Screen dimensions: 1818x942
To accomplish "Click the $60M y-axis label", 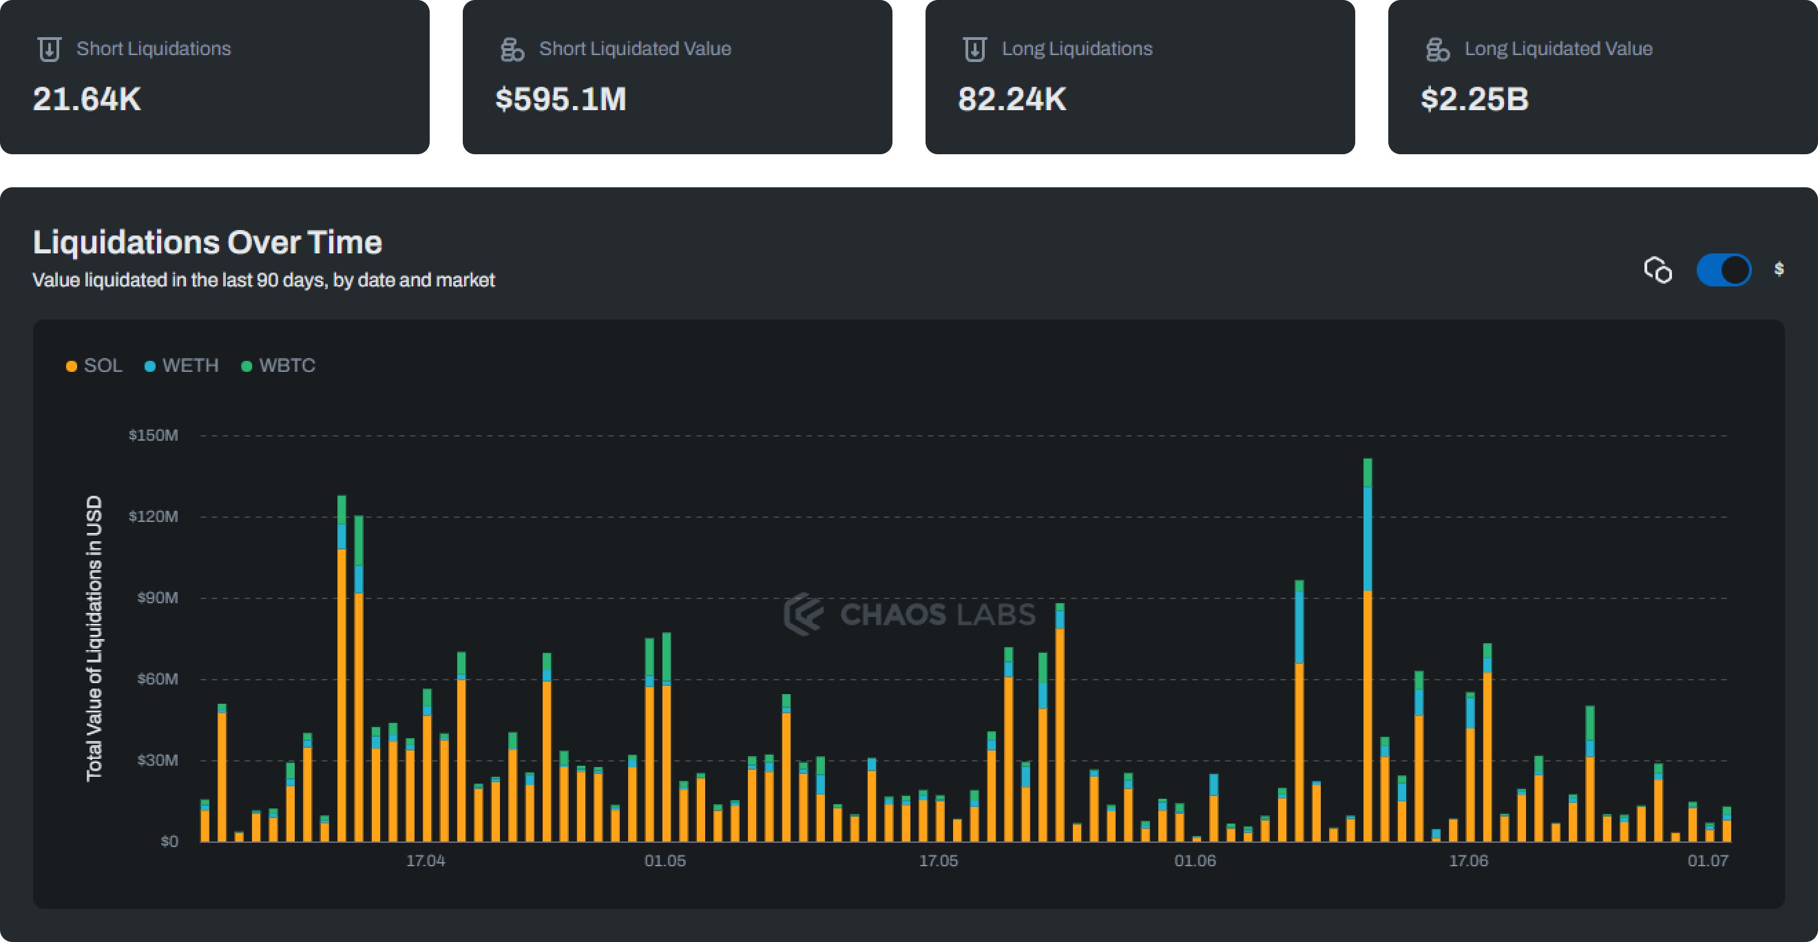I will 158,679.
